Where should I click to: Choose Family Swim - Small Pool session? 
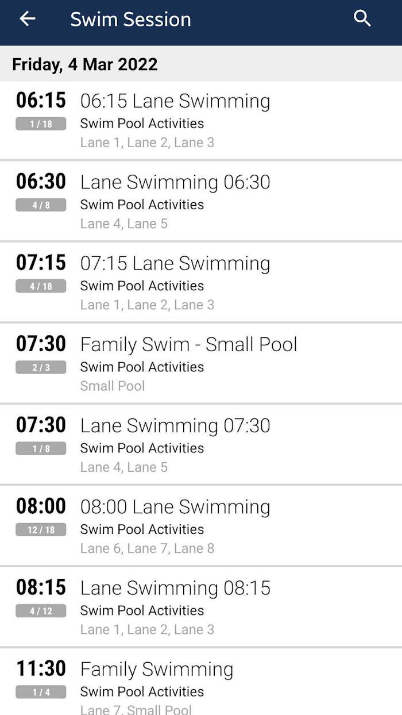pyautogui.click(x=188, y=344)
